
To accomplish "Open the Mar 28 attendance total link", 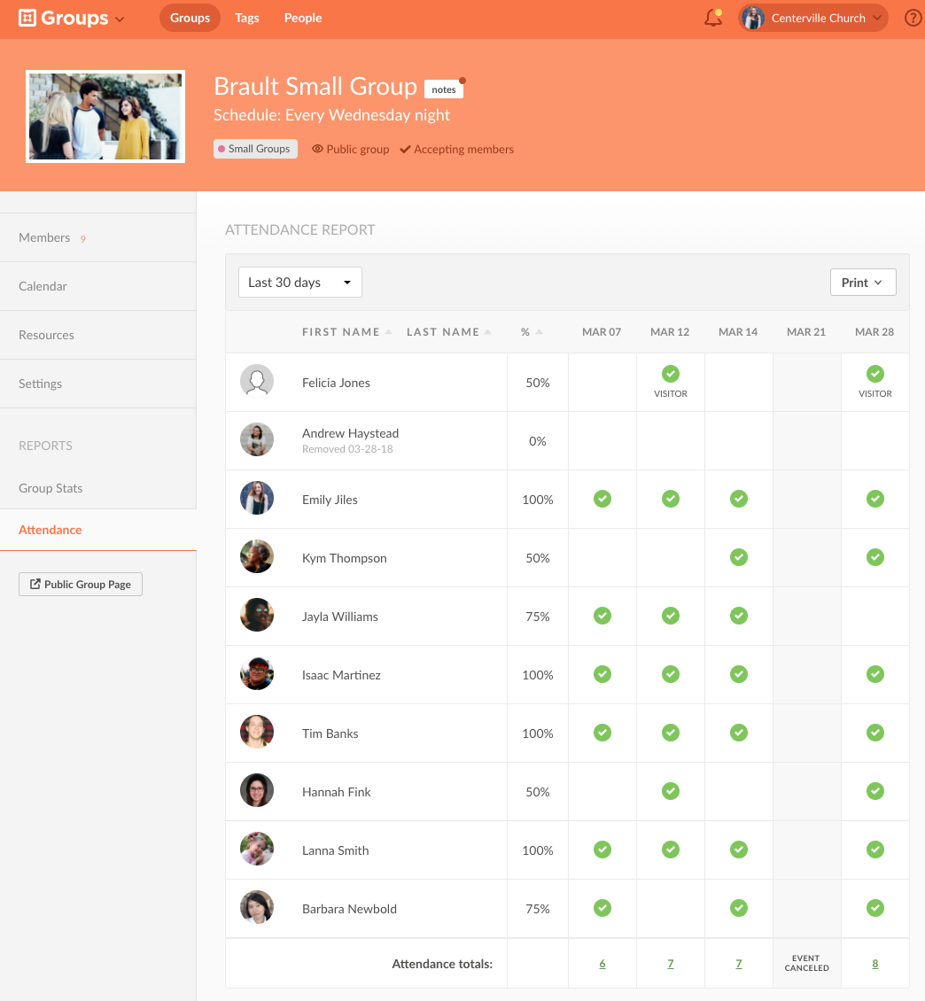I will (x=875, y=964).
